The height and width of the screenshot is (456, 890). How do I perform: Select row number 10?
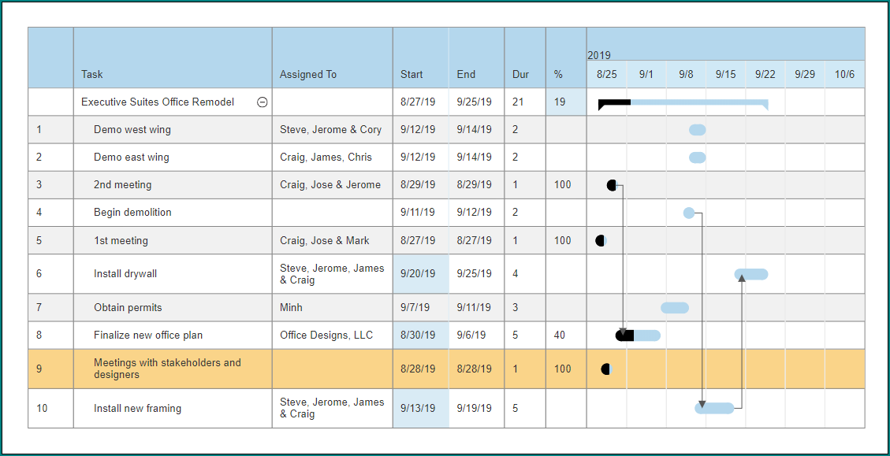pyautogui.click(x=50, y=409)
